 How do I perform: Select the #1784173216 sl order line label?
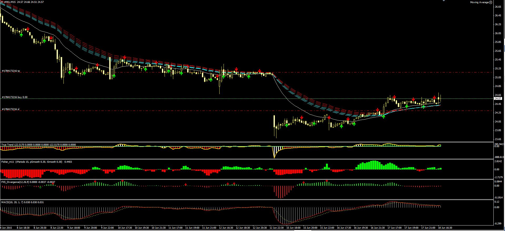point(11,109)
